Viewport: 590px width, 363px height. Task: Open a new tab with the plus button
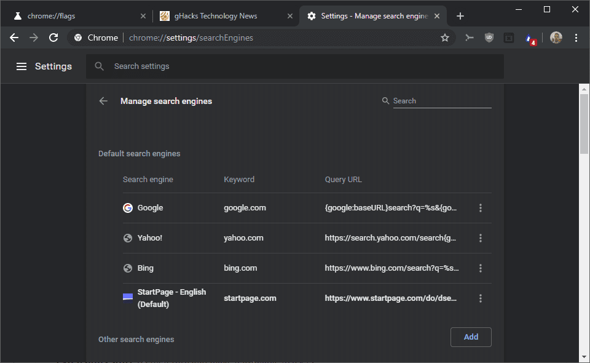click(460, 16)
